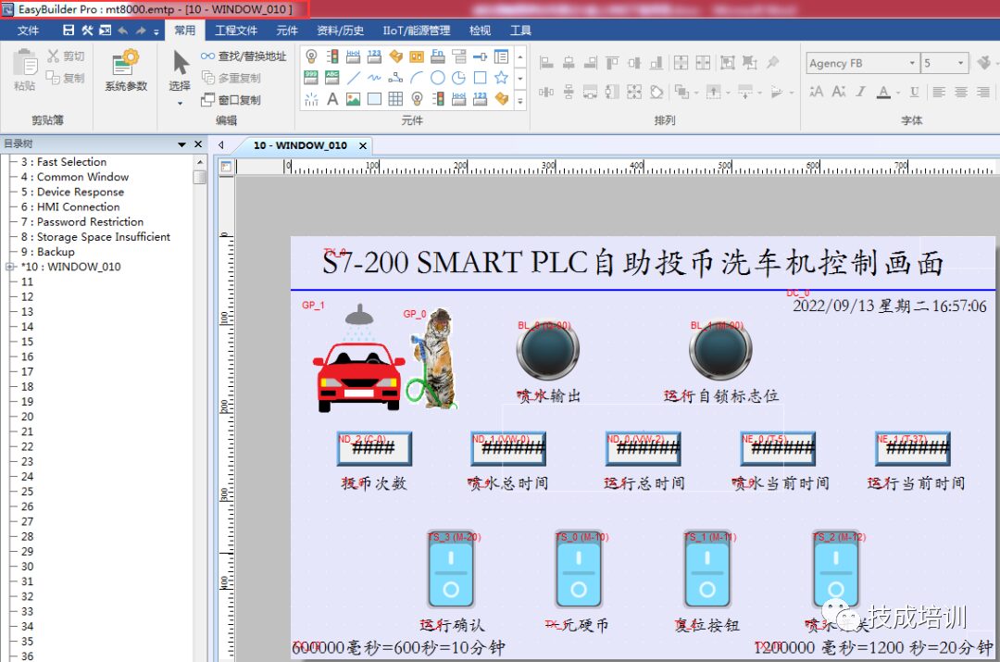Open the Agency FB font dropdown
Viewport: 1000px width, 662px height.
pyautogui.click(x=912, y=63)
